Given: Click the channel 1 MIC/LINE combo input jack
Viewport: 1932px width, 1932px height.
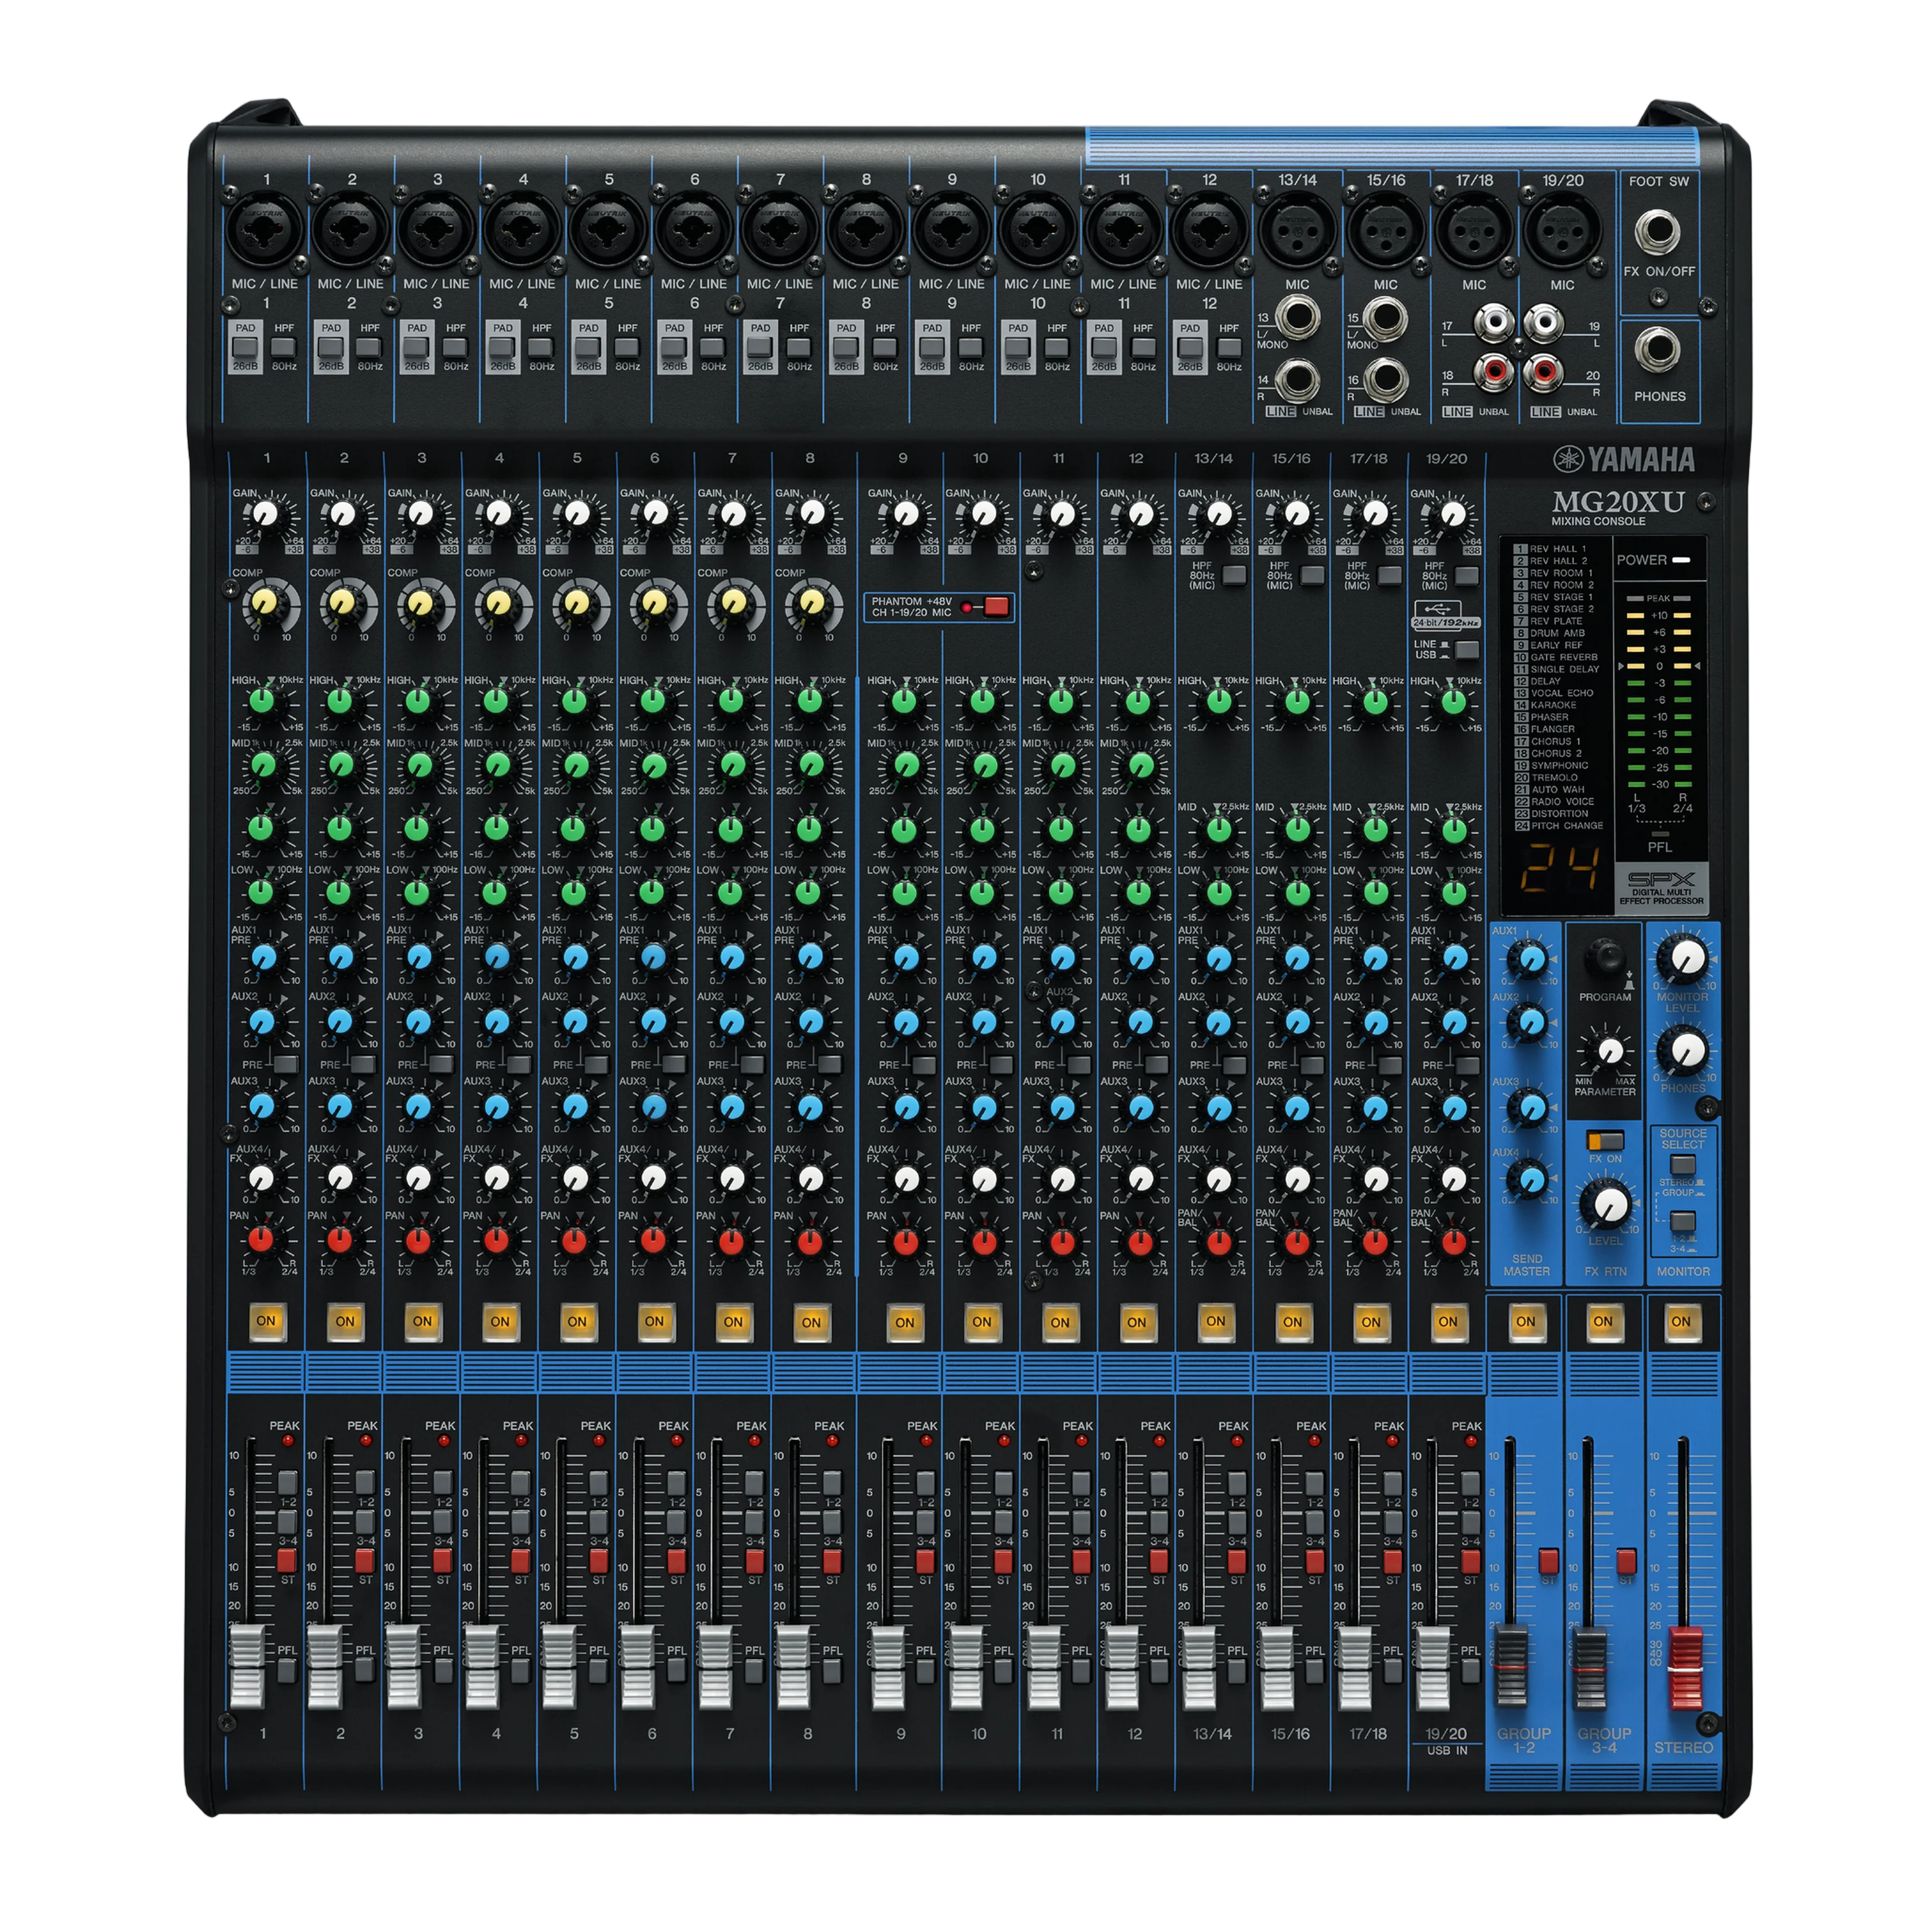Looking at the screenshot, I should pos(265,229).
